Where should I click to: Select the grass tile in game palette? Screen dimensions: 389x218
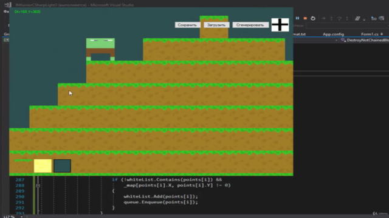tap(23, 166)
